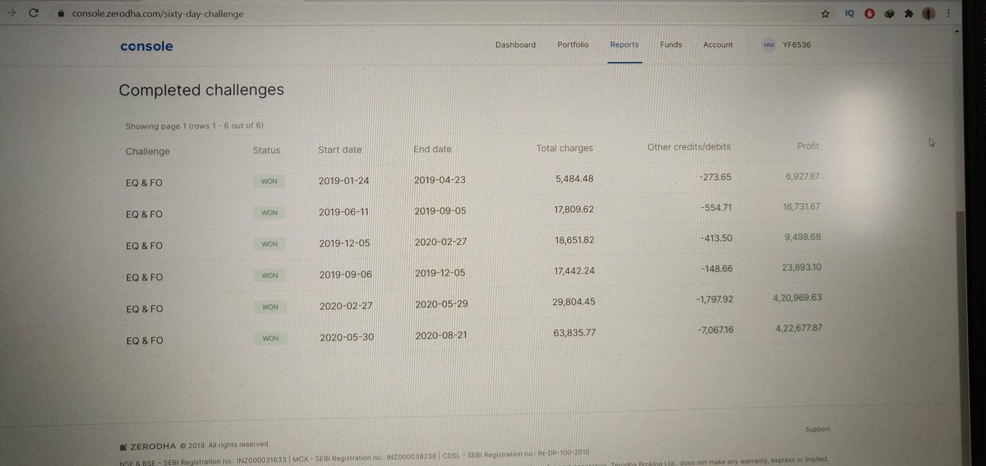Click the debit value -7,067.16

715,330
